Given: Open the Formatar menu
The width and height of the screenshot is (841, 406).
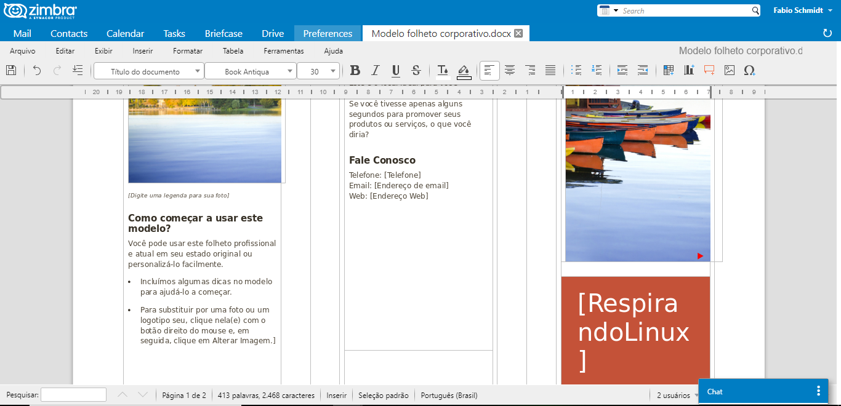Looking at the screenshot, I should coord(187,51).
